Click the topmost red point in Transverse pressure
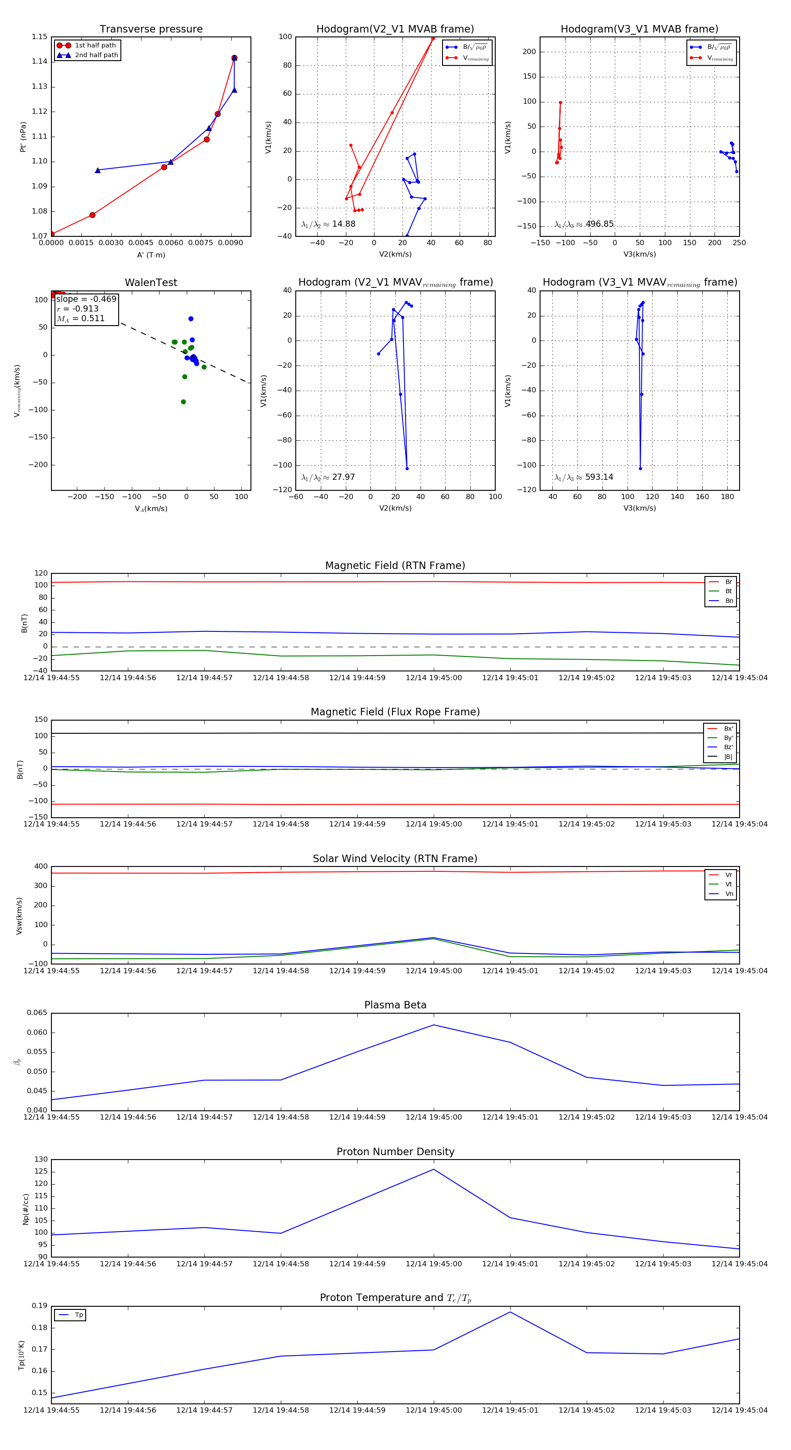 pos(234,58)
